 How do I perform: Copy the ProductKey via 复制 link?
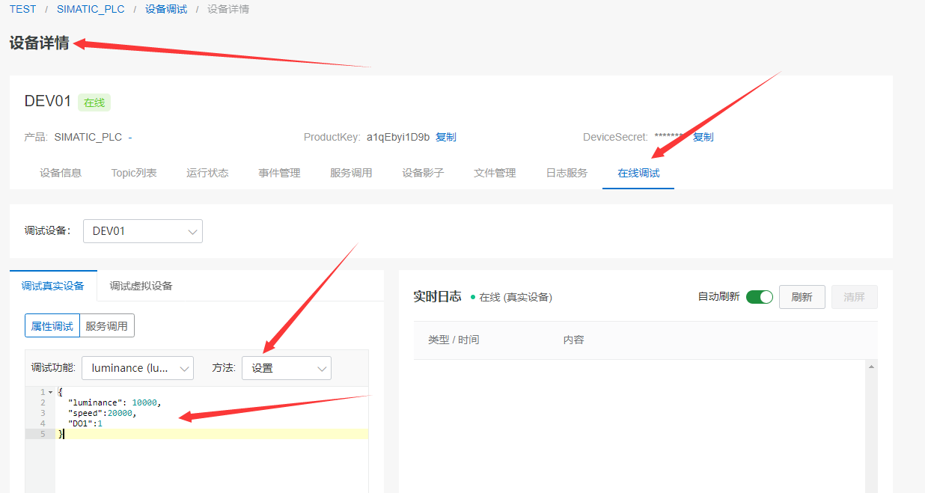pyautogui.click(x=446, y=137)
